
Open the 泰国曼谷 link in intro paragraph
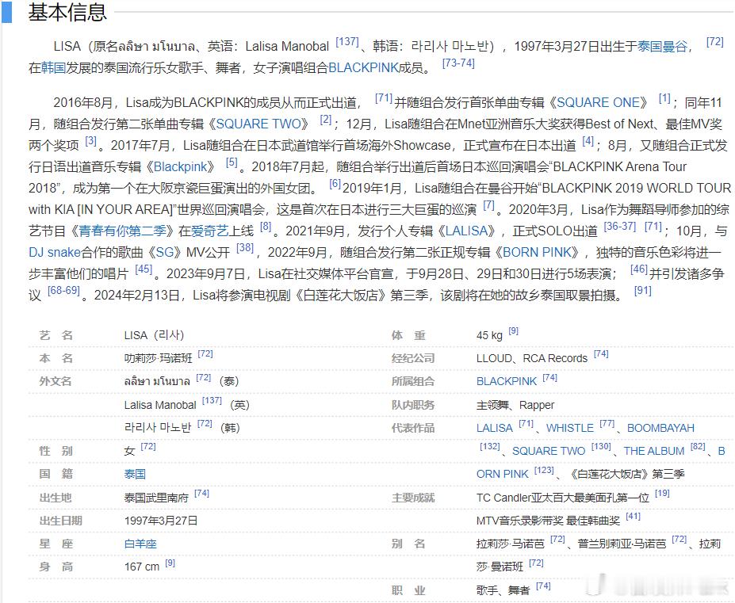(x=662, y=47)
